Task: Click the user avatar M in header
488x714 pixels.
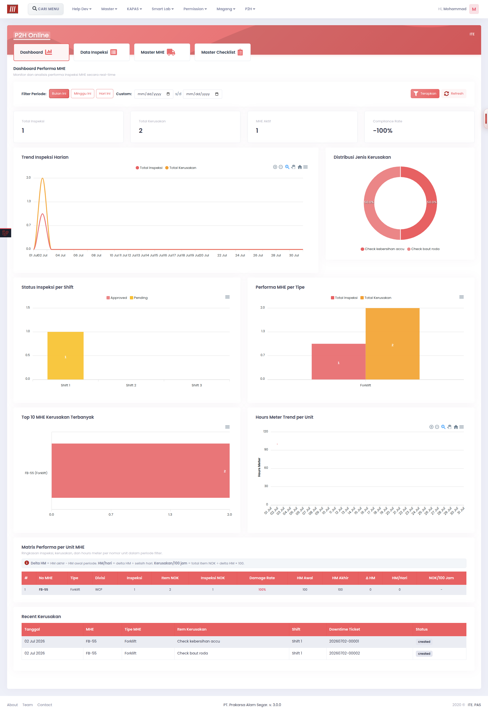Action: [474, 9]
